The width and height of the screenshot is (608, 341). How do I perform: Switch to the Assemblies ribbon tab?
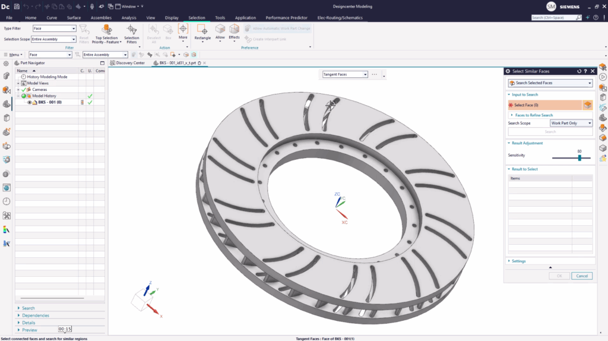tap(101, 18)
